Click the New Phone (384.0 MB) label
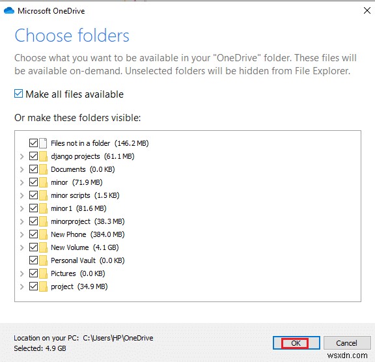375x362 pixels. pyautogui.click(x=87, y=234)
